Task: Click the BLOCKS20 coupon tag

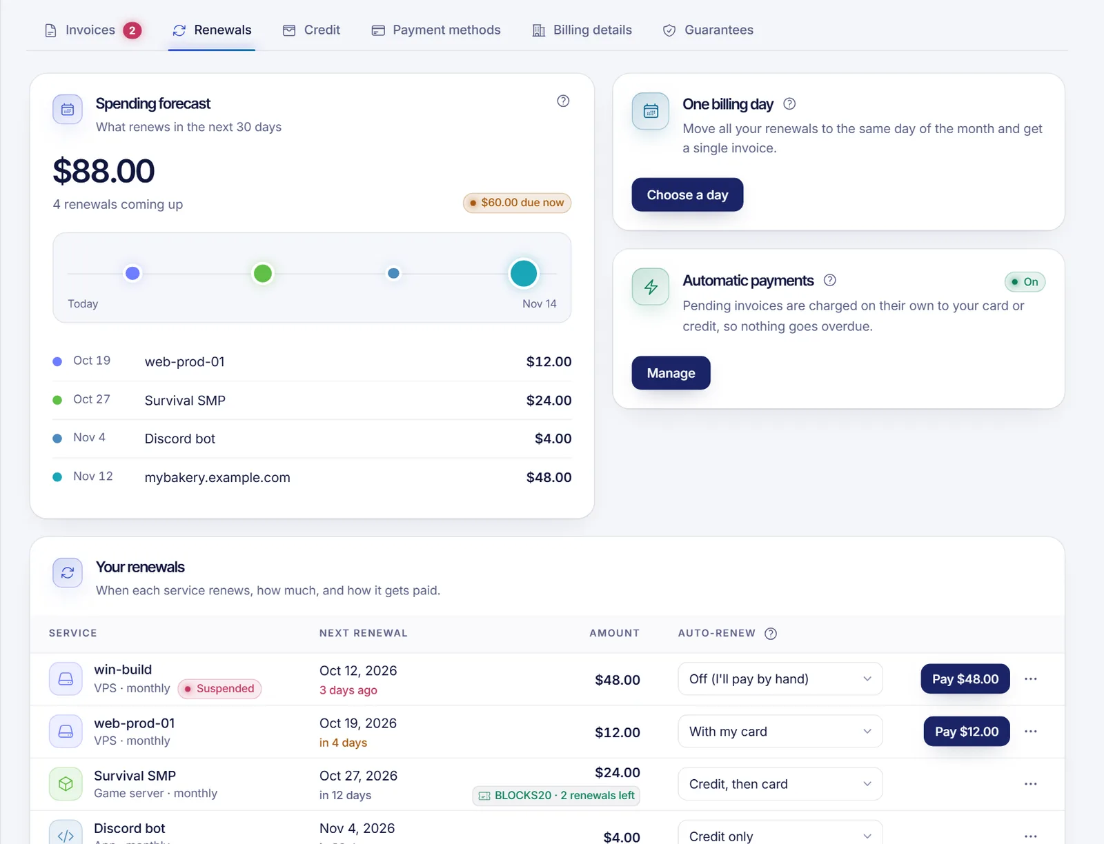Action: (x=556, y=796)
